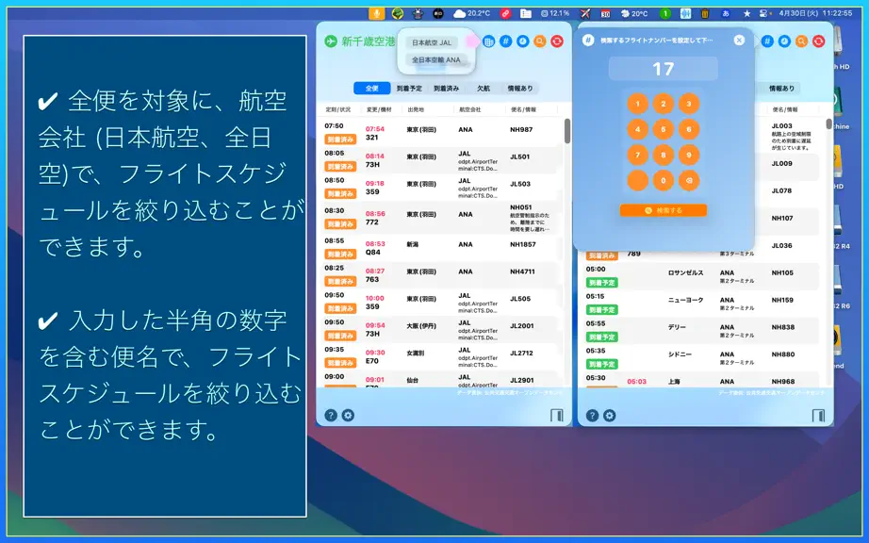Click date and time in menu bar

click(x=815, y=13)
